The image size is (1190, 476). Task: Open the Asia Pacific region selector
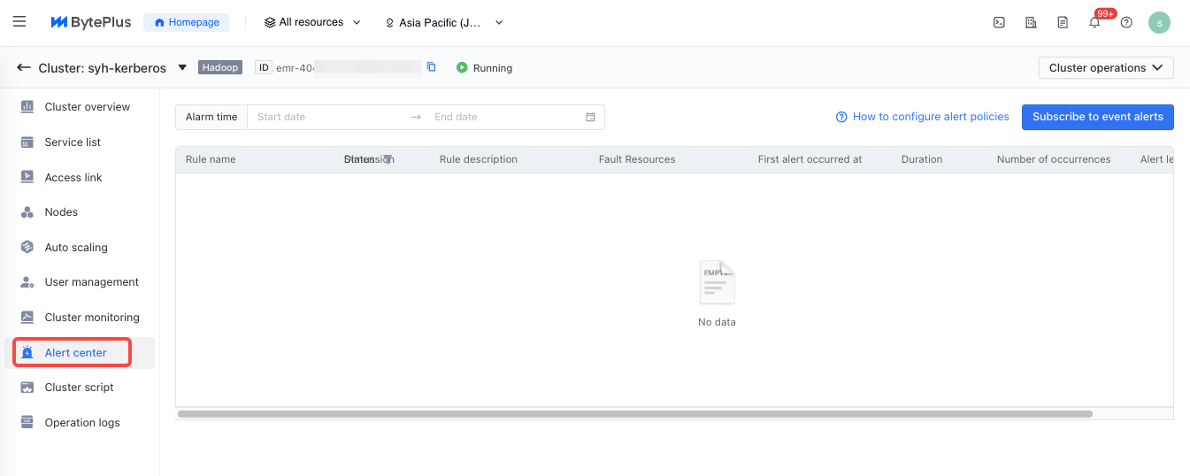[443, 23]
